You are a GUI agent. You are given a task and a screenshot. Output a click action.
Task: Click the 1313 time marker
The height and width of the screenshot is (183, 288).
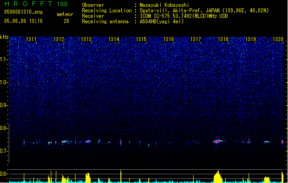pyautogui.click(x=87, y=39)
